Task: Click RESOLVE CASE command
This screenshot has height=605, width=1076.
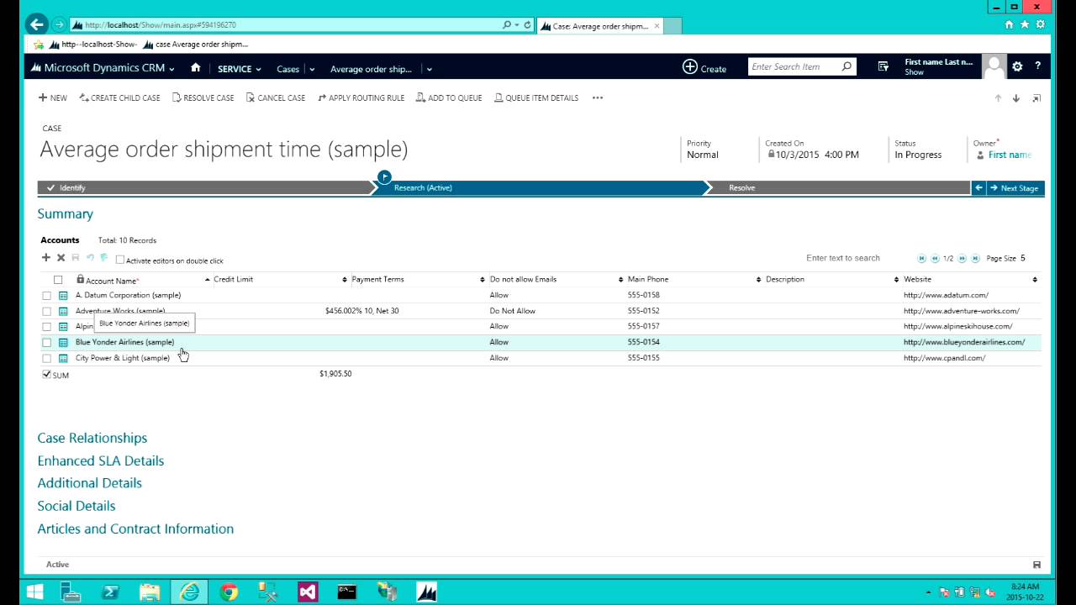Action: click(x=203, y=98)
